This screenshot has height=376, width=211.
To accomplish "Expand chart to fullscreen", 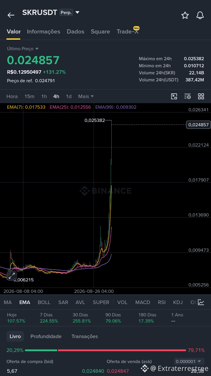I will (11, 276).
